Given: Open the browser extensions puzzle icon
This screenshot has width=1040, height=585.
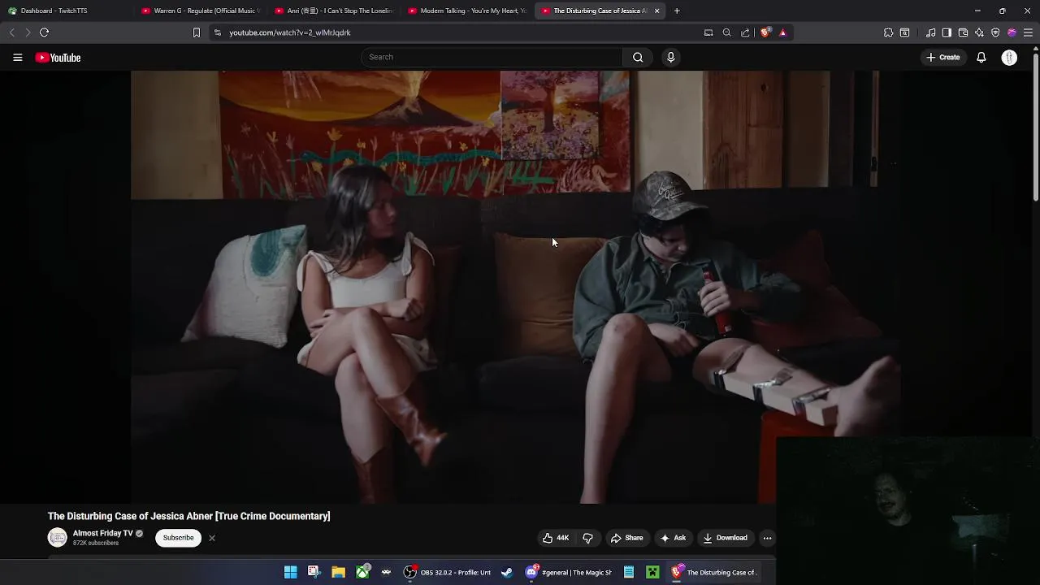Looking at the screenshot, I should (888, 32).
